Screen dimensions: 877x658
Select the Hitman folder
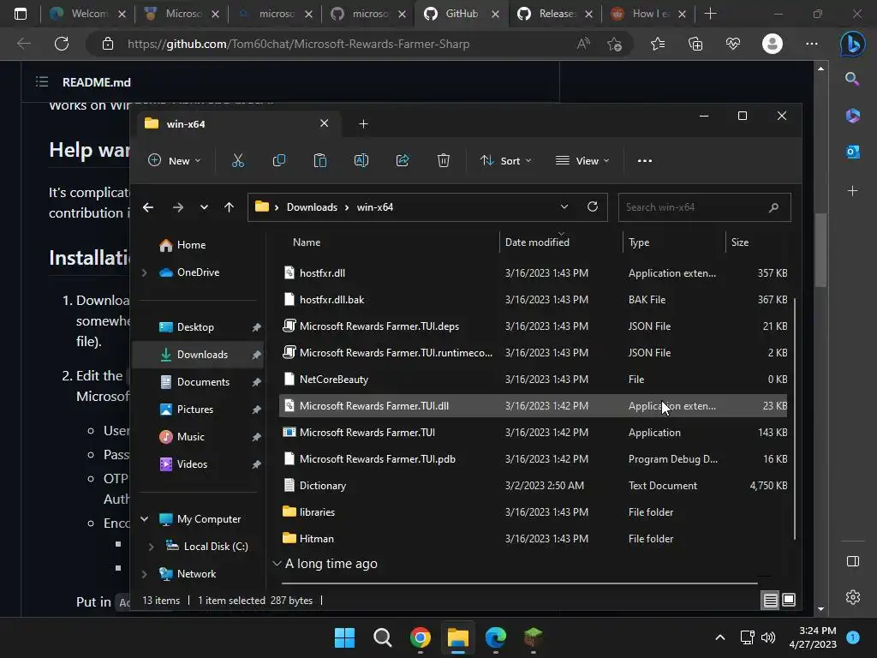(x=533, y=539)
